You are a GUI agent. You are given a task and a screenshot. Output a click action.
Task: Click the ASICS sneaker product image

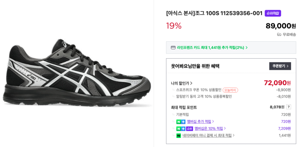coord(76,74)
